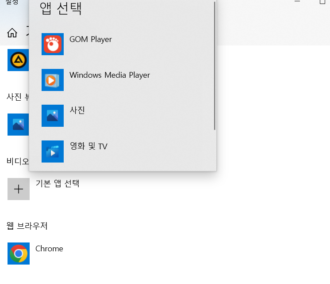
Task: Click the Windows Media Player text label
Action: [110, 75]
